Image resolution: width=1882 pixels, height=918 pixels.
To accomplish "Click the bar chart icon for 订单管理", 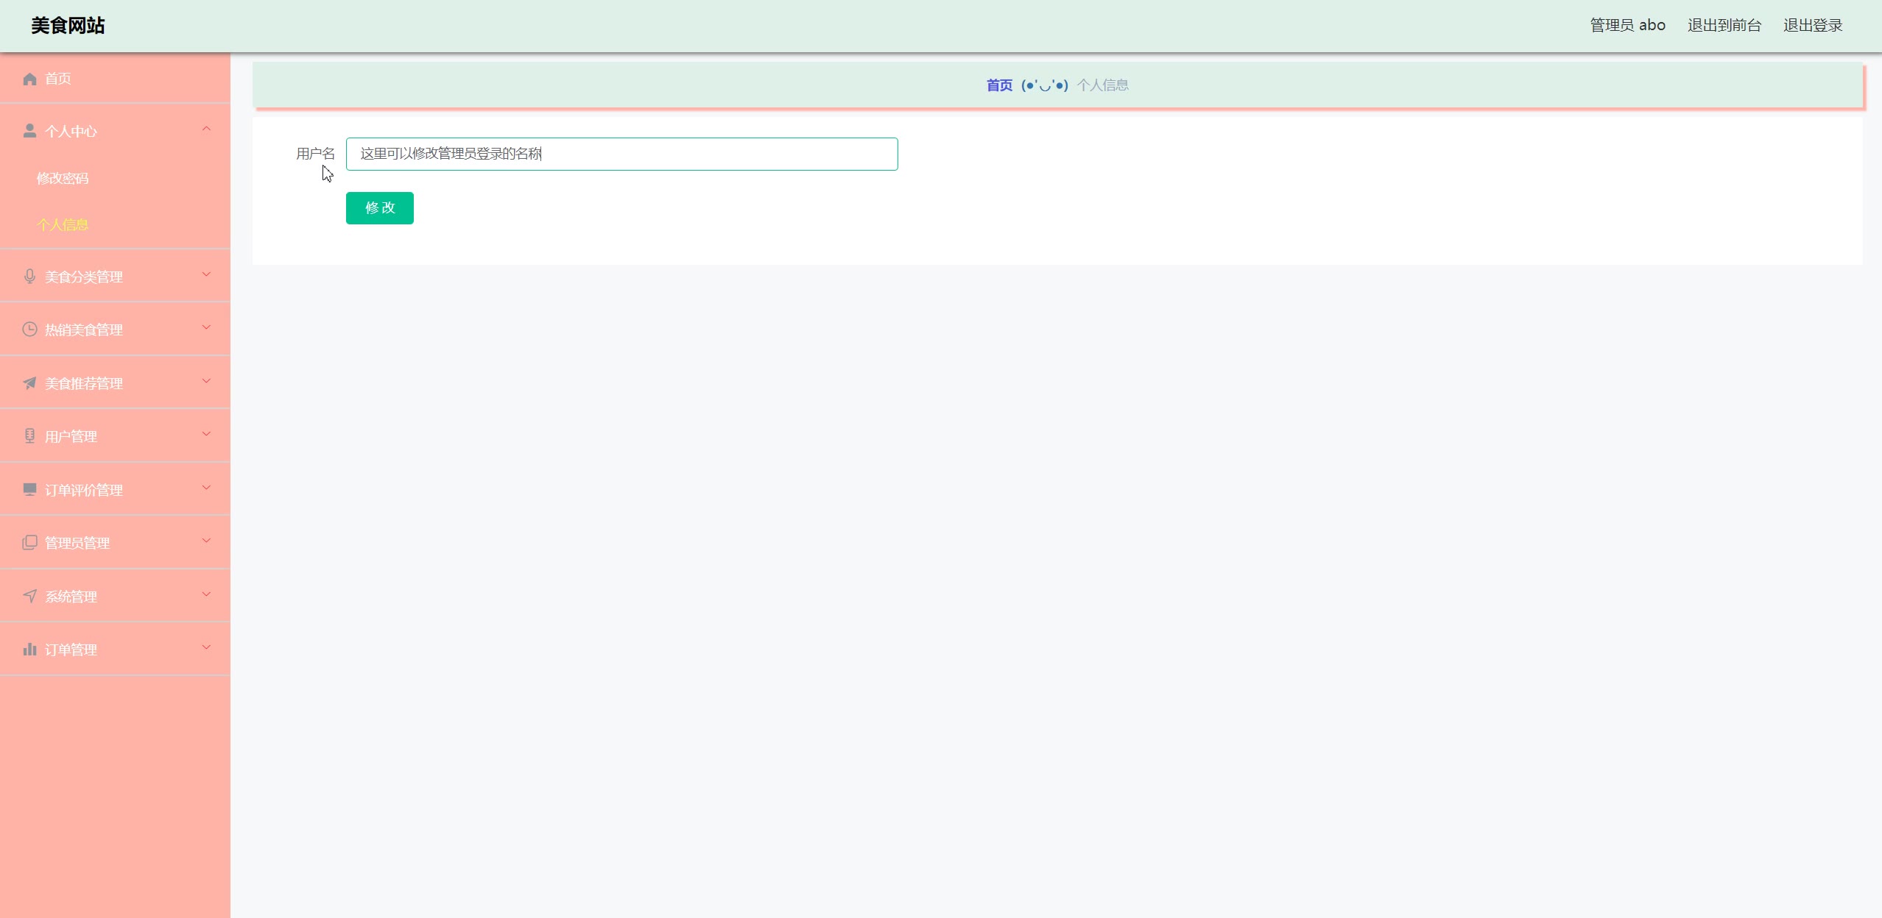I will (x=29, y=650).
